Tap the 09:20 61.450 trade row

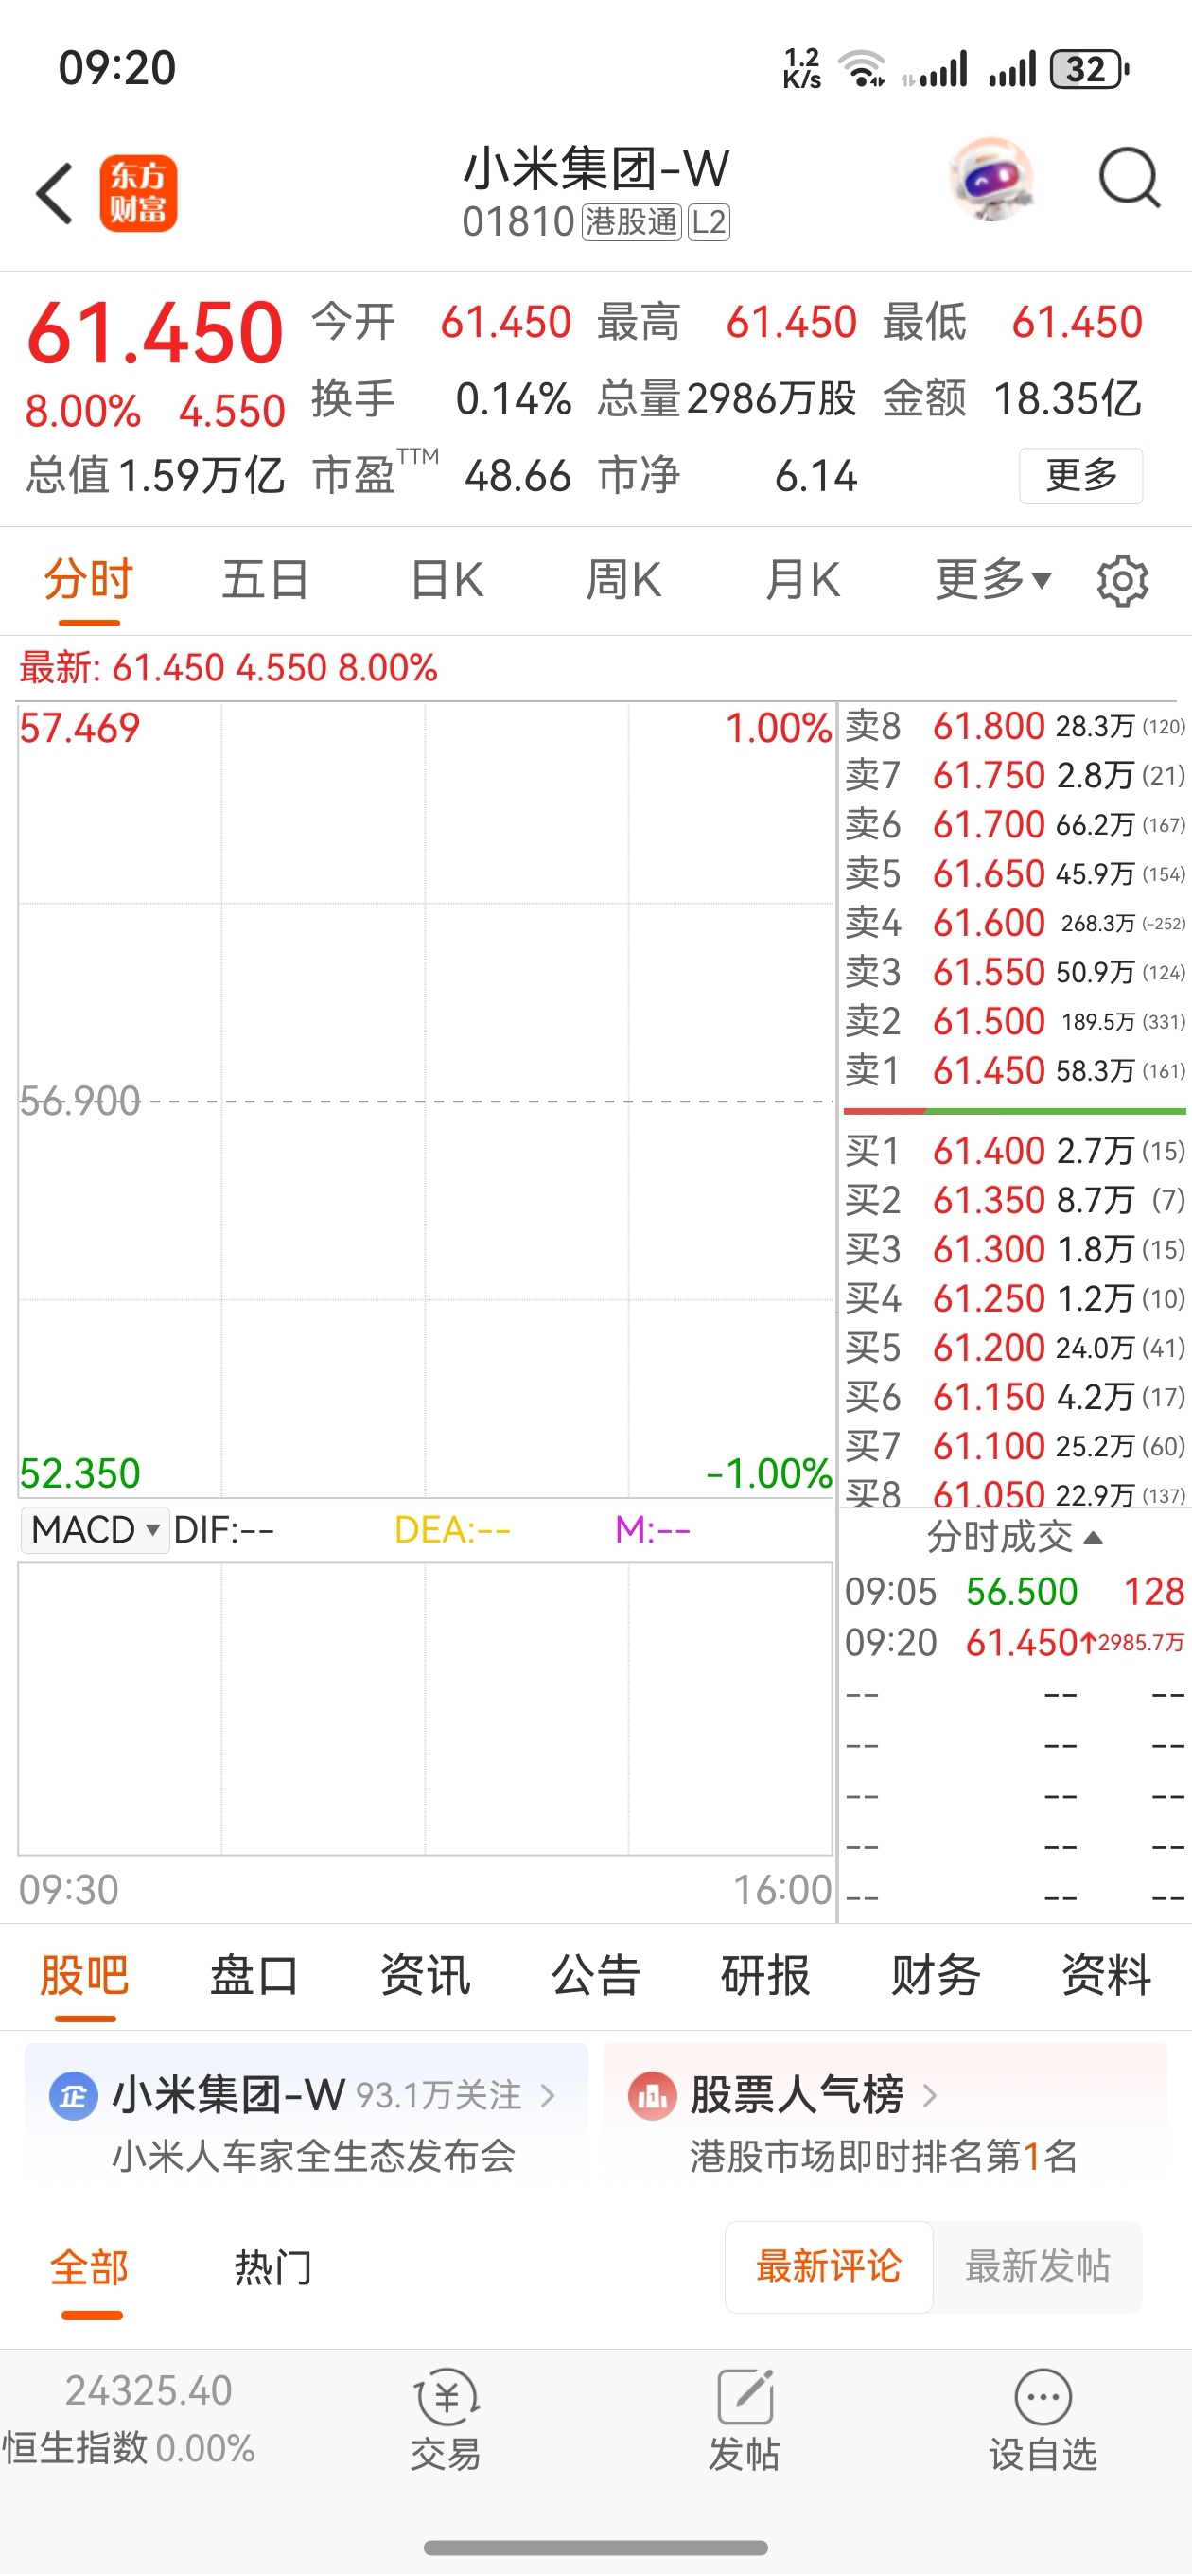coord(1015,1643)
